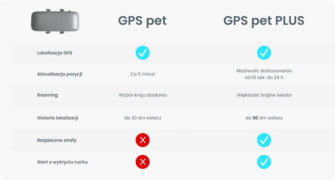Click the Bezpieczne strefy label
The width and height of the screenshot is (335, 180).
(57, 140)
